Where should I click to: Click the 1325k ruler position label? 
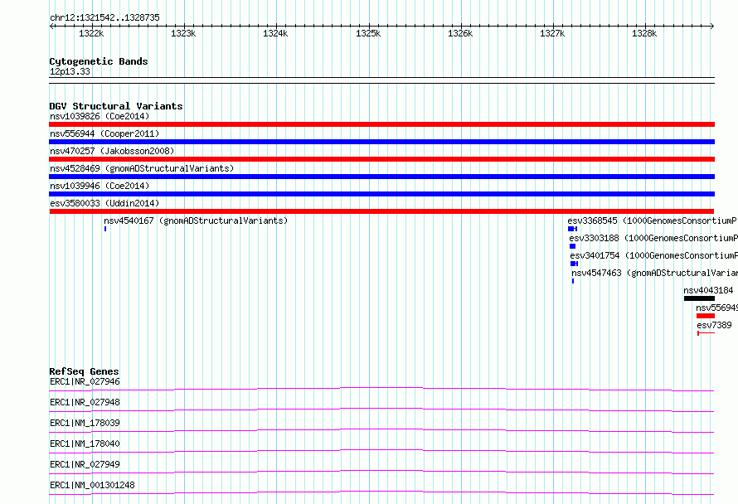[368, 33]
